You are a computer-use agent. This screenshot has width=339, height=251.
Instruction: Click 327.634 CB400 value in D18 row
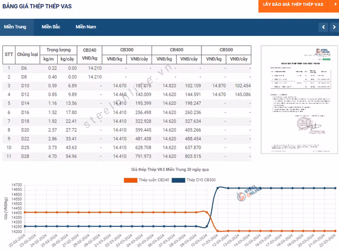point(193,121)
